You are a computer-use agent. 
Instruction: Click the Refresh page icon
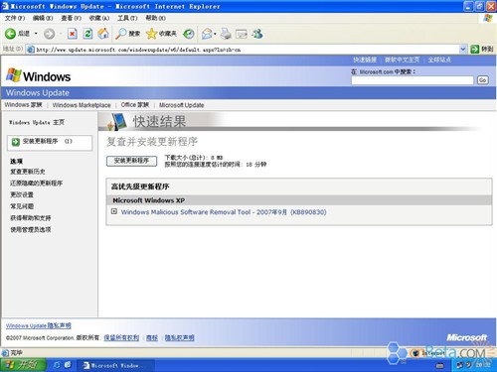click(87, 34)
